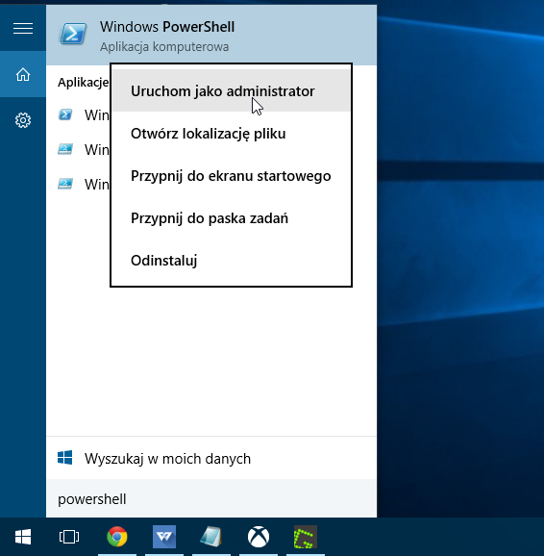Image resolution: width=544 pixels, height=556 pixels.
Task: Open the hamburger menu in search panel
Action: point(23,28)
